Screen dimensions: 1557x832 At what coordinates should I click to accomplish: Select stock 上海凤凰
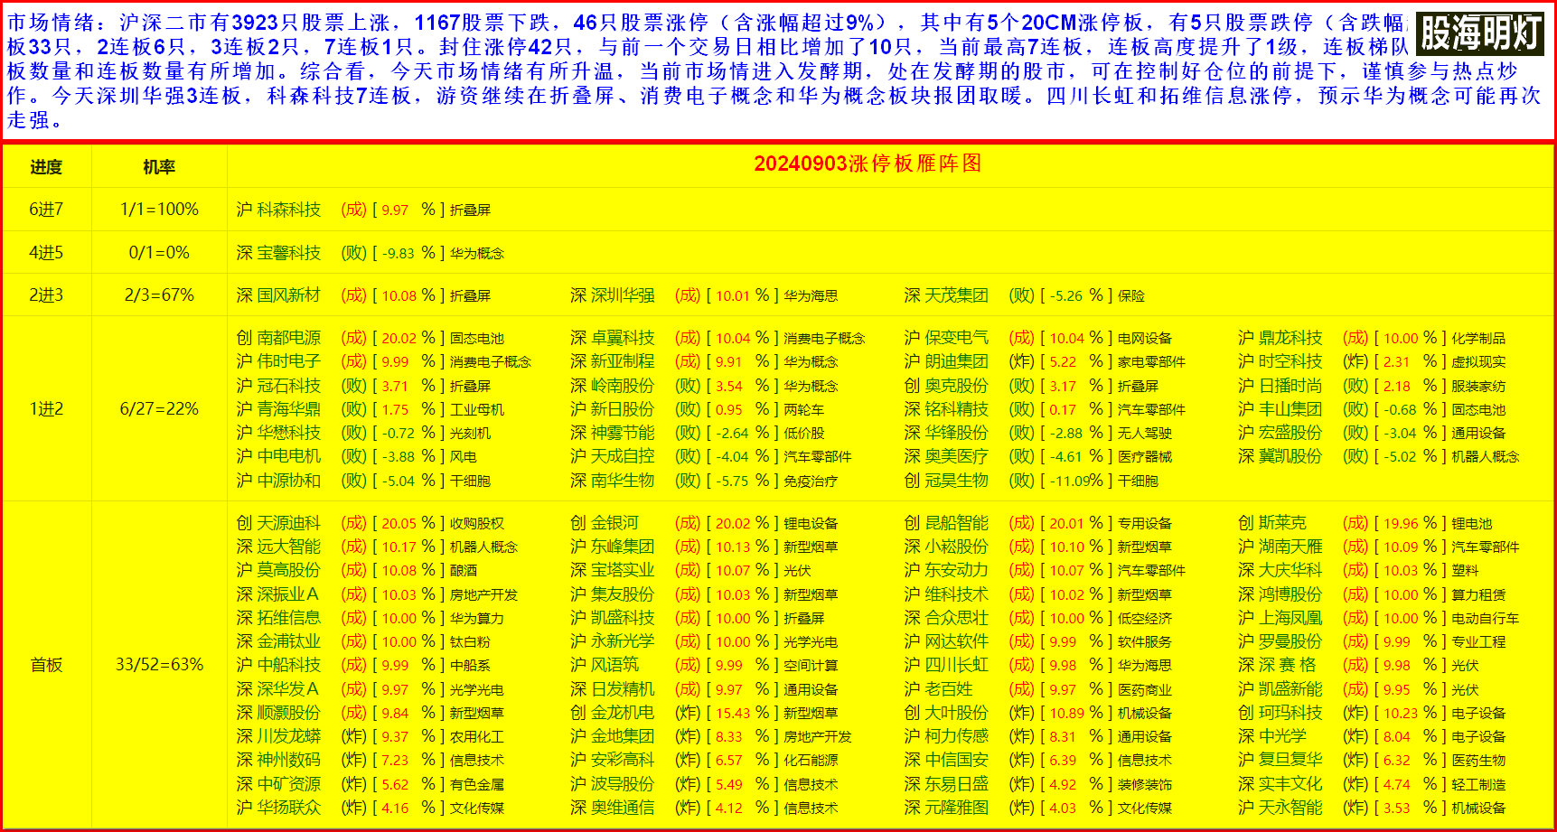pos(1290,618)
